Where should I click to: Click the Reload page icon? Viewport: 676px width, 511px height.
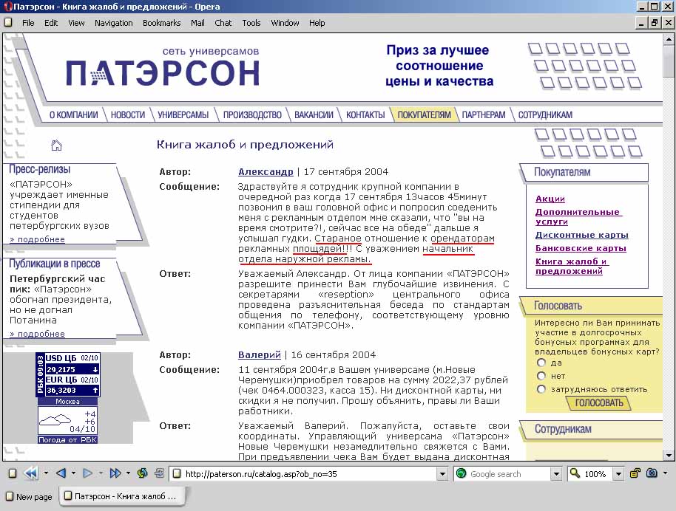(141, 473)
